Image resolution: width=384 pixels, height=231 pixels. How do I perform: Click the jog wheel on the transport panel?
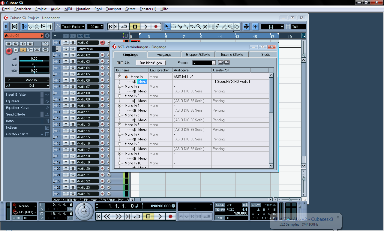tap(84, 211)
